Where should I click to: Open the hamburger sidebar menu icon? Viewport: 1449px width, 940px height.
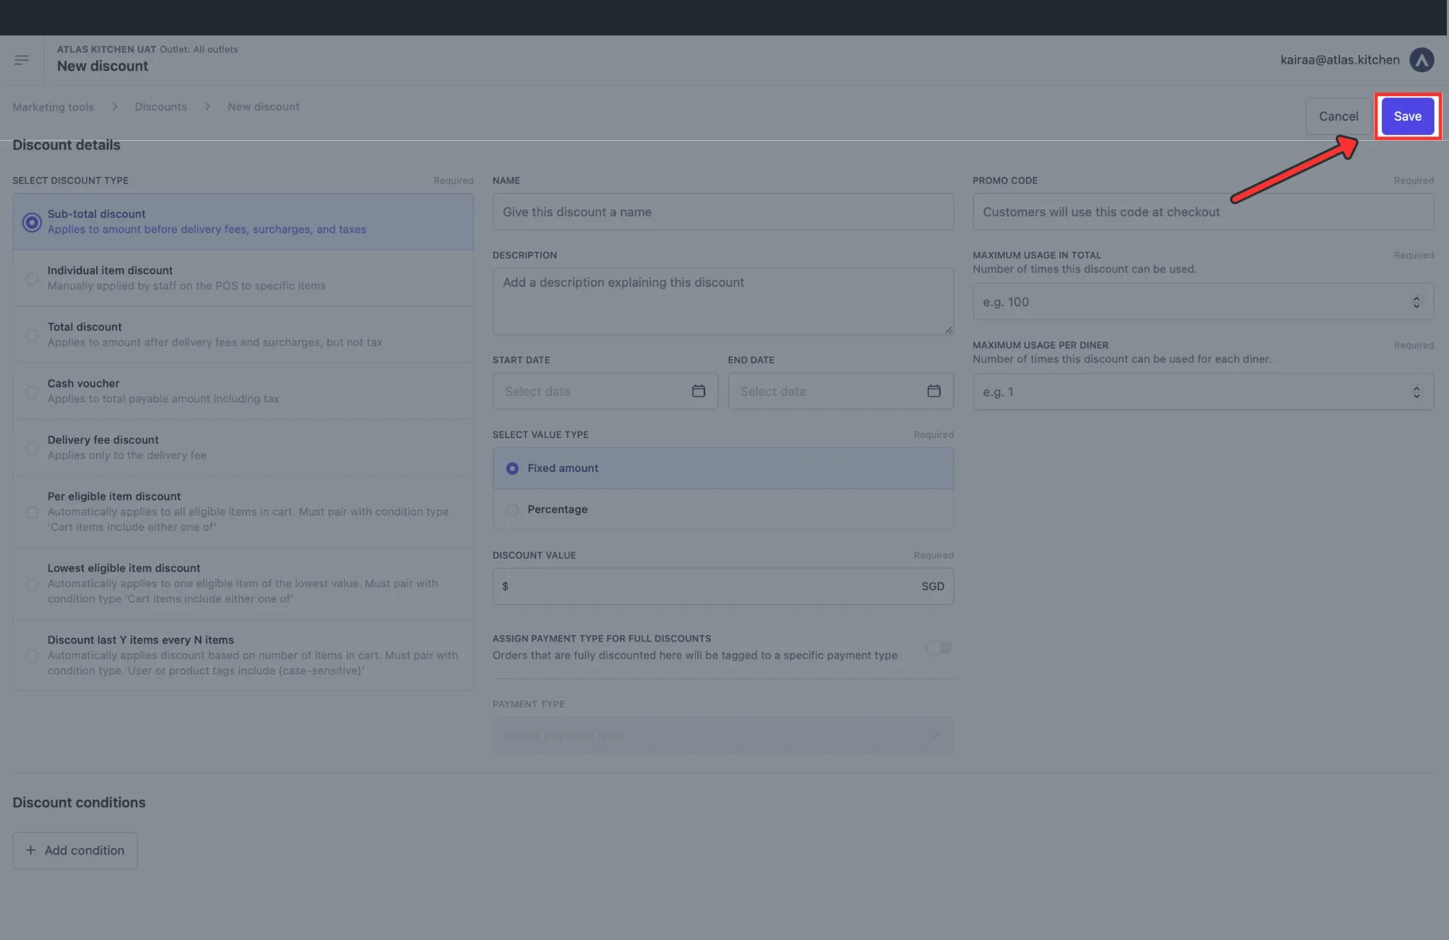point(21,60)
